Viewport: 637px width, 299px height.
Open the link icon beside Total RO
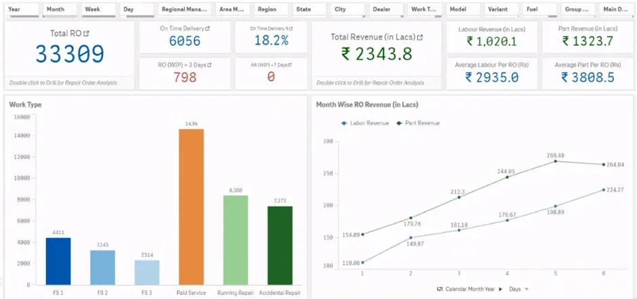[x=86, y=33]
